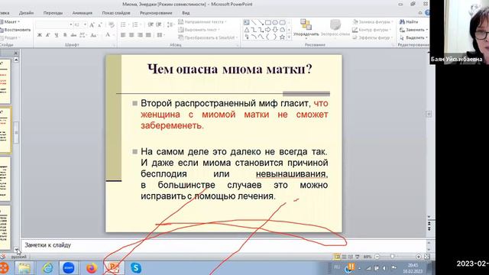
Task: Select the Text Box shape in gallery
Action: coord(246,22)
